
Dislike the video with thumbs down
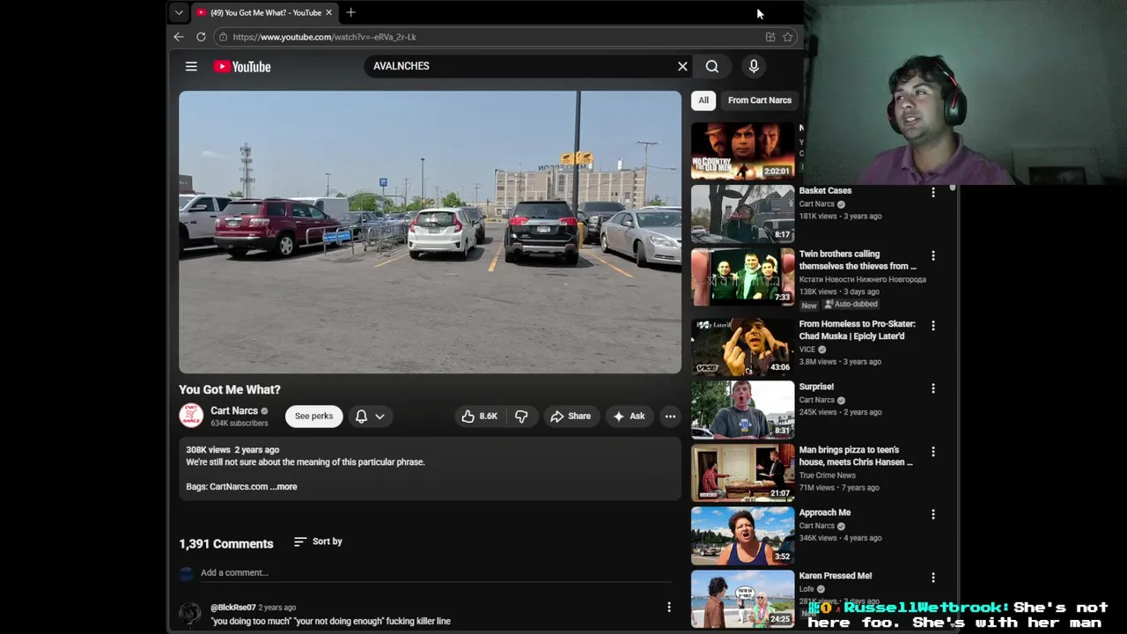point(521,417)
